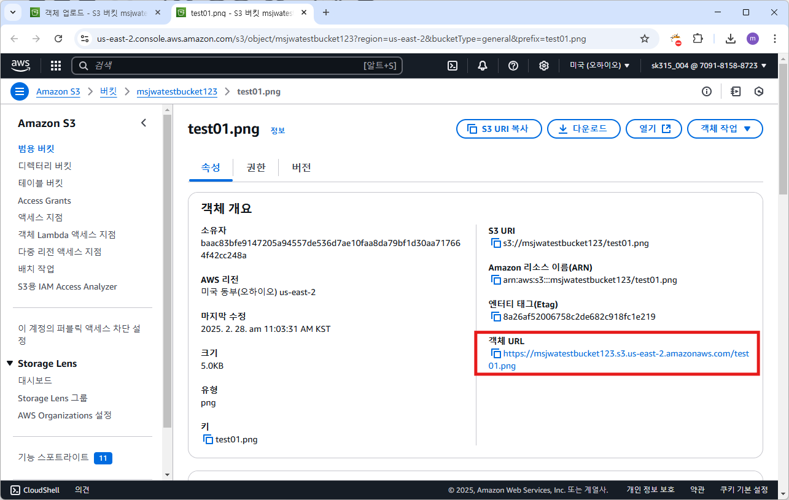Open the info panel icon near breadcrumb
789x500 pixels.
pyautogui.click(x=707, y=91)
